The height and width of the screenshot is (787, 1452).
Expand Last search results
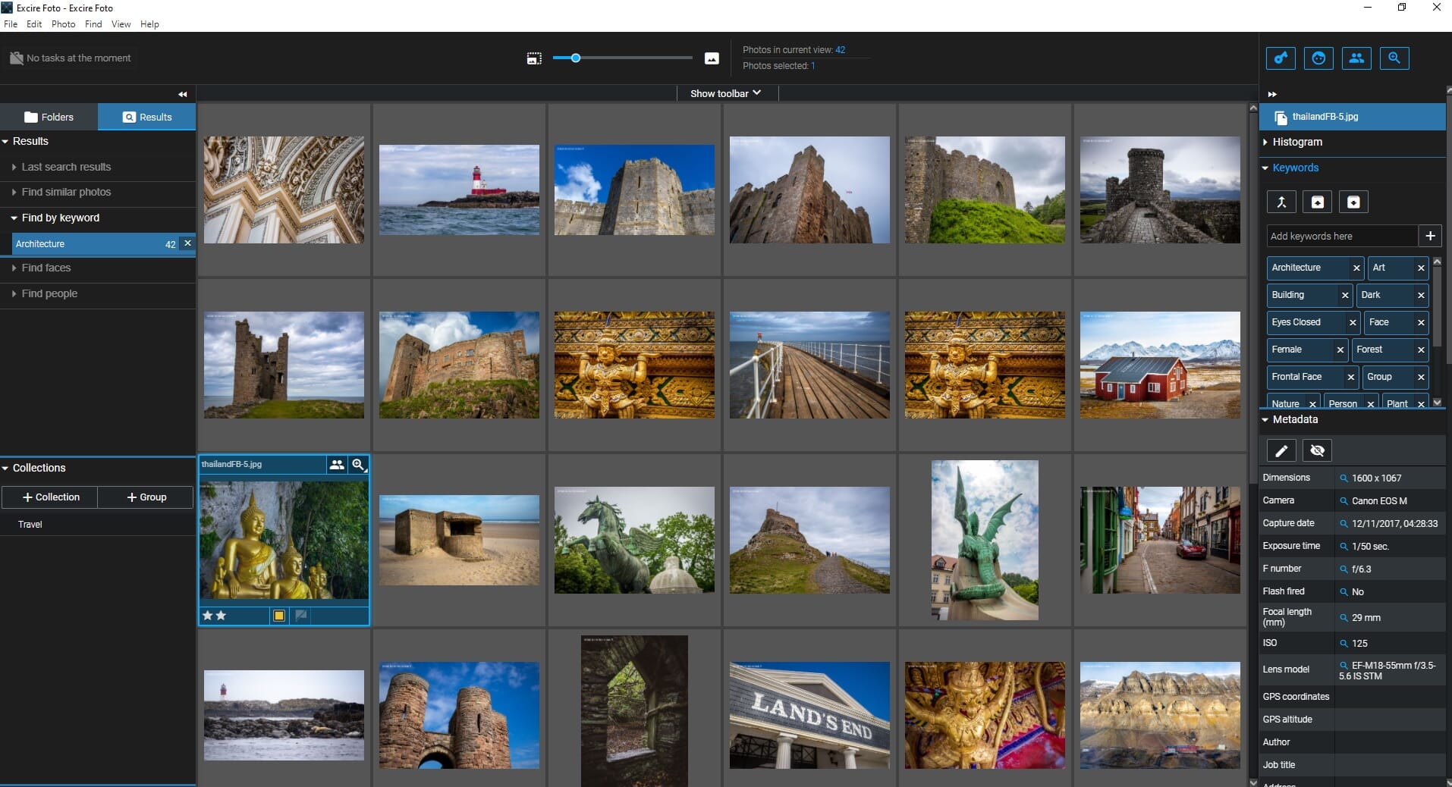click(14, 167)
